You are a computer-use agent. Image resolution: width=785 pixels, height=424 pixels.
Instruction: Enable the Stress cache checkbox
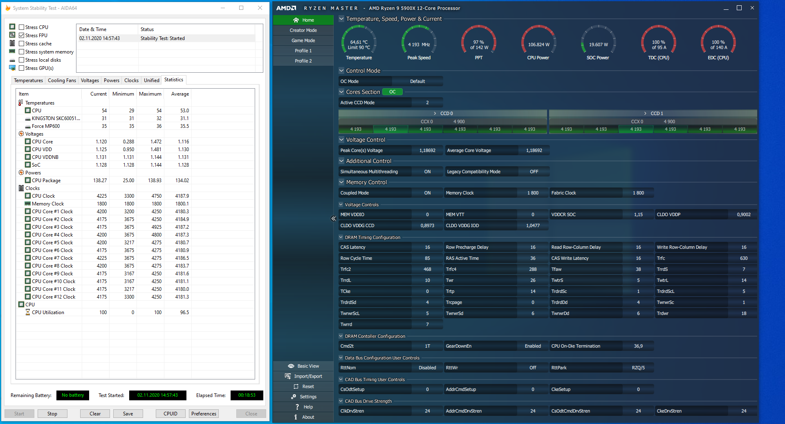tap(21, 44)
